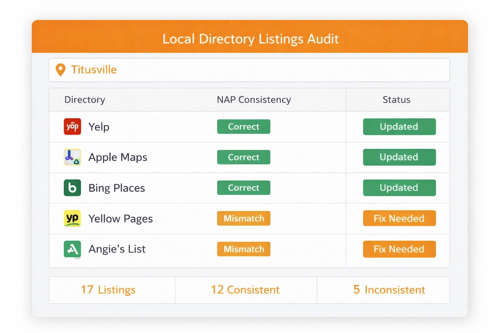Click the Mismatch badge for Angie's List
The width and height of the screenshot is (500, 333).
pos(243,249)
